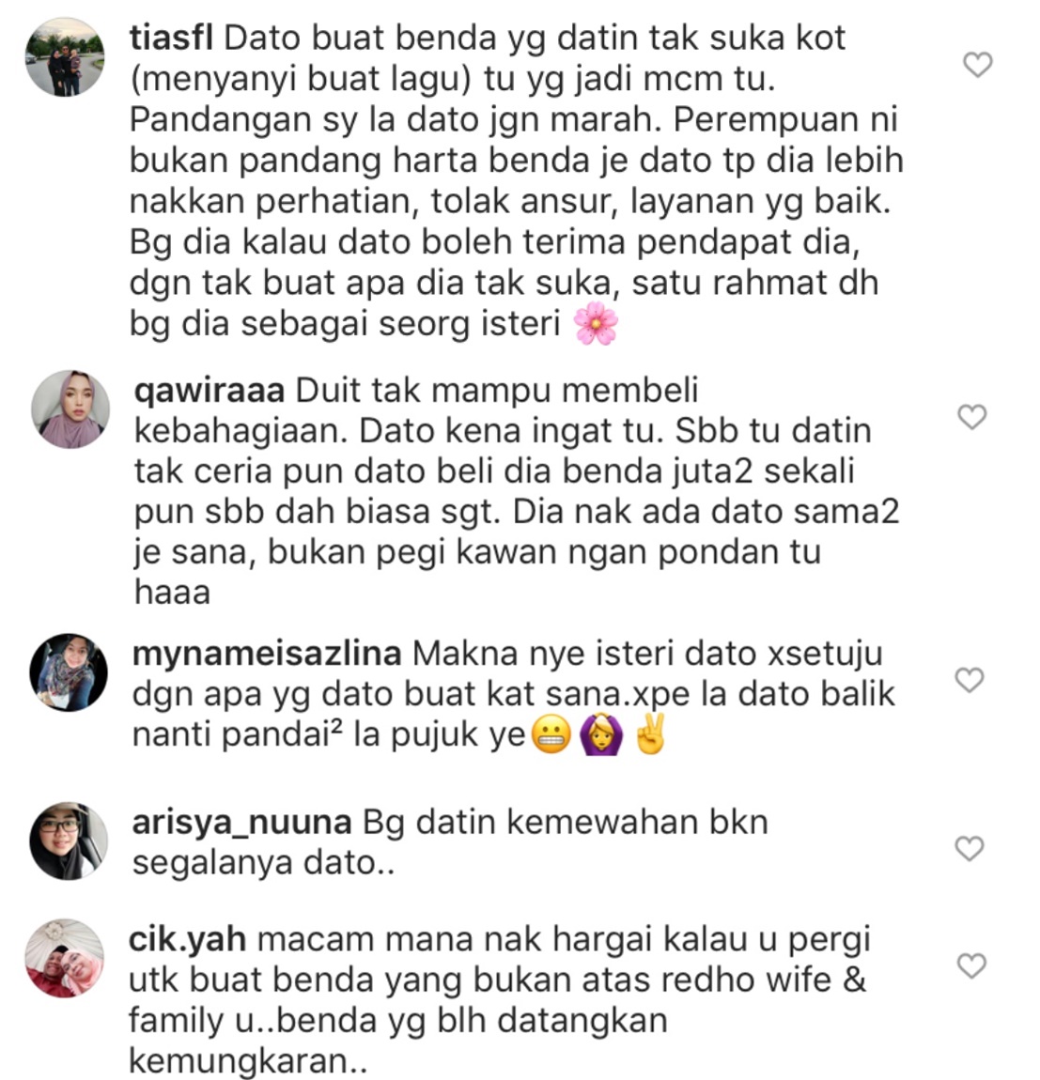Image resolution: width=1040 pixels, height=1080 pixels.
Task: Select the pink flower emoji in tiasfl's comment
Action: (x=596, y=324)
